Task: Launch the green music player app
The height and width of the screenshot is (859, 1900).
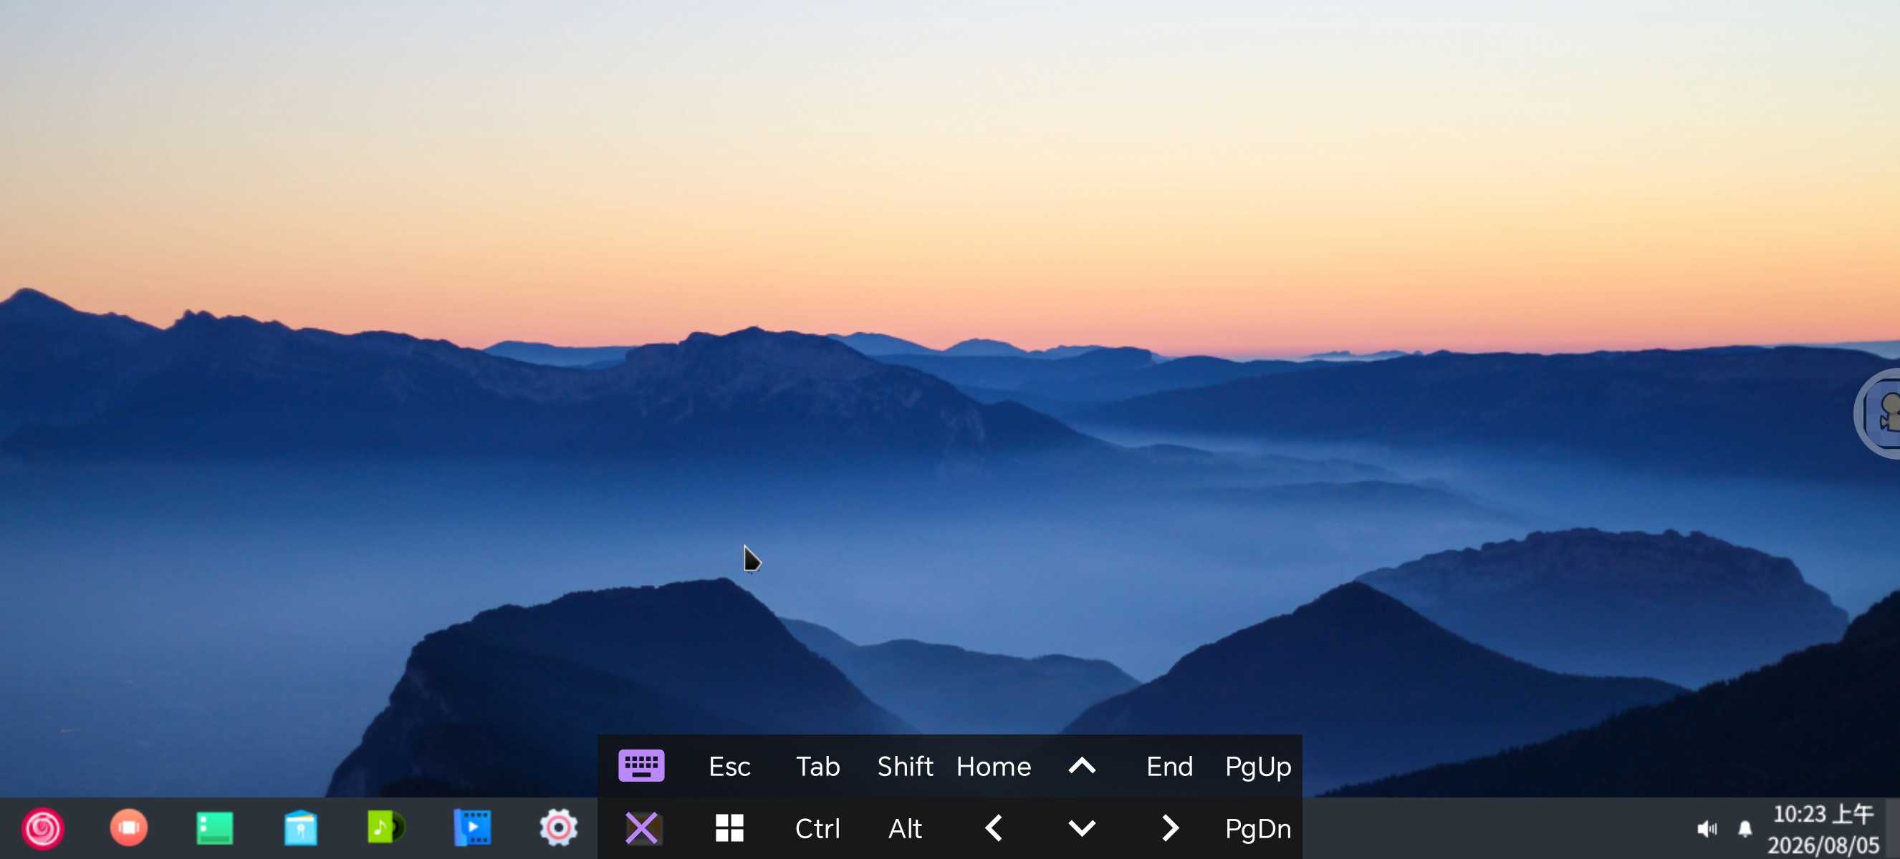Action: point(386,828)
